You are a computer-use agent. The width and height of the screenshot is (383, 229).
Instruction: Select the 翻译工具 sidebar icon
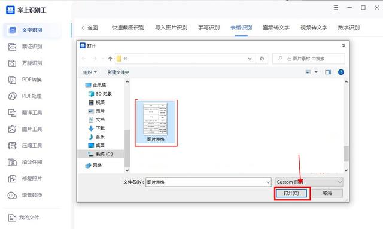(x=12, y=112)
